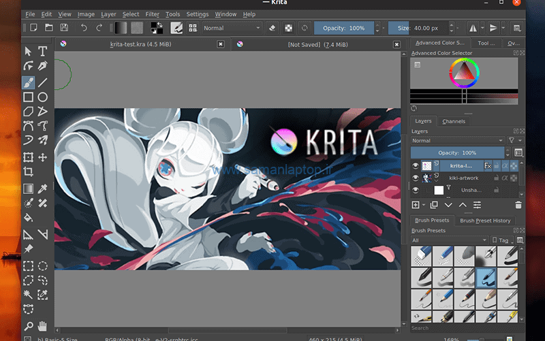Screen dimensions: 545x341
Task: Delete the selected layer with trash icon
Action: 518,205
